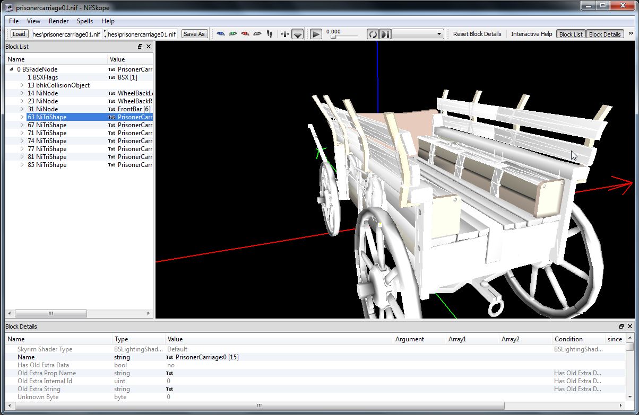The image size is (639, 415).
Task: Select the Unknown Byte row
Action: point(316,397)
